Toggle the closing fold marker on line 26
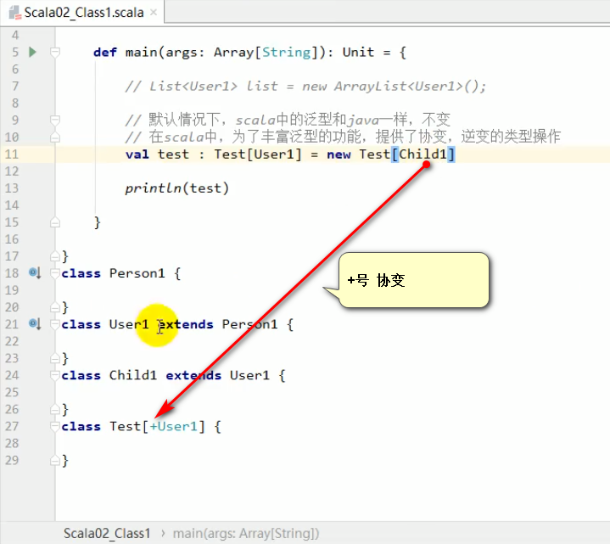This screenshot has height=544, width=610. click(55, 409)
